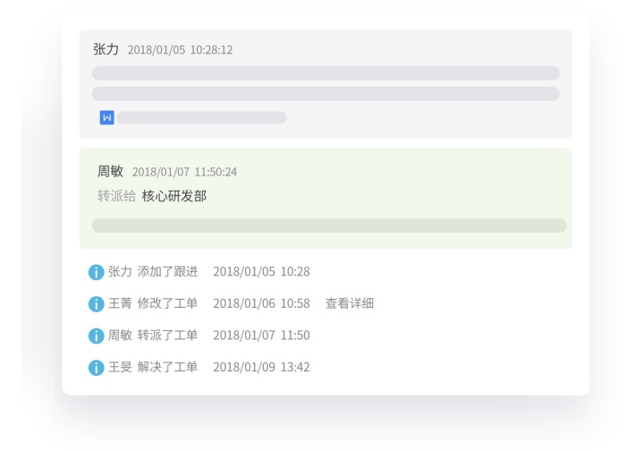Click log time 2018/01/07 11:50

point(261,336)
